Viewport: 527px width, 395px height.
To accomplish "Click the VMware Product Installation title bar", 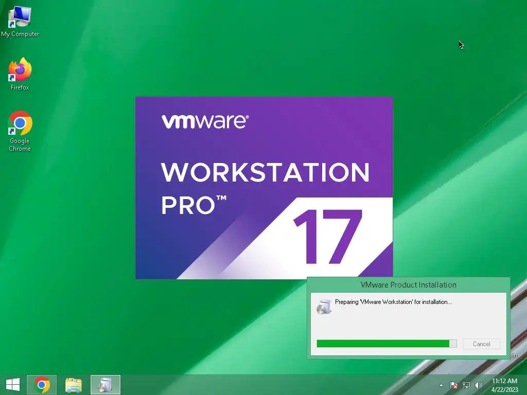I will coord(408,285).
